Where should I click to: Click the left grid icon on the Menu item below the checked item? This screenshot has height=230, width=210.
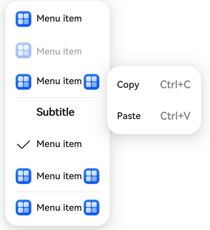tap(23, 176)
